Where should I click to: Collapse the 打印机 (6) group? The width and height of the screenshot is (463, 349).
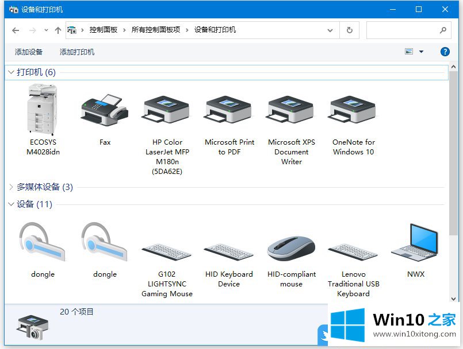click(x=11, y=72)
